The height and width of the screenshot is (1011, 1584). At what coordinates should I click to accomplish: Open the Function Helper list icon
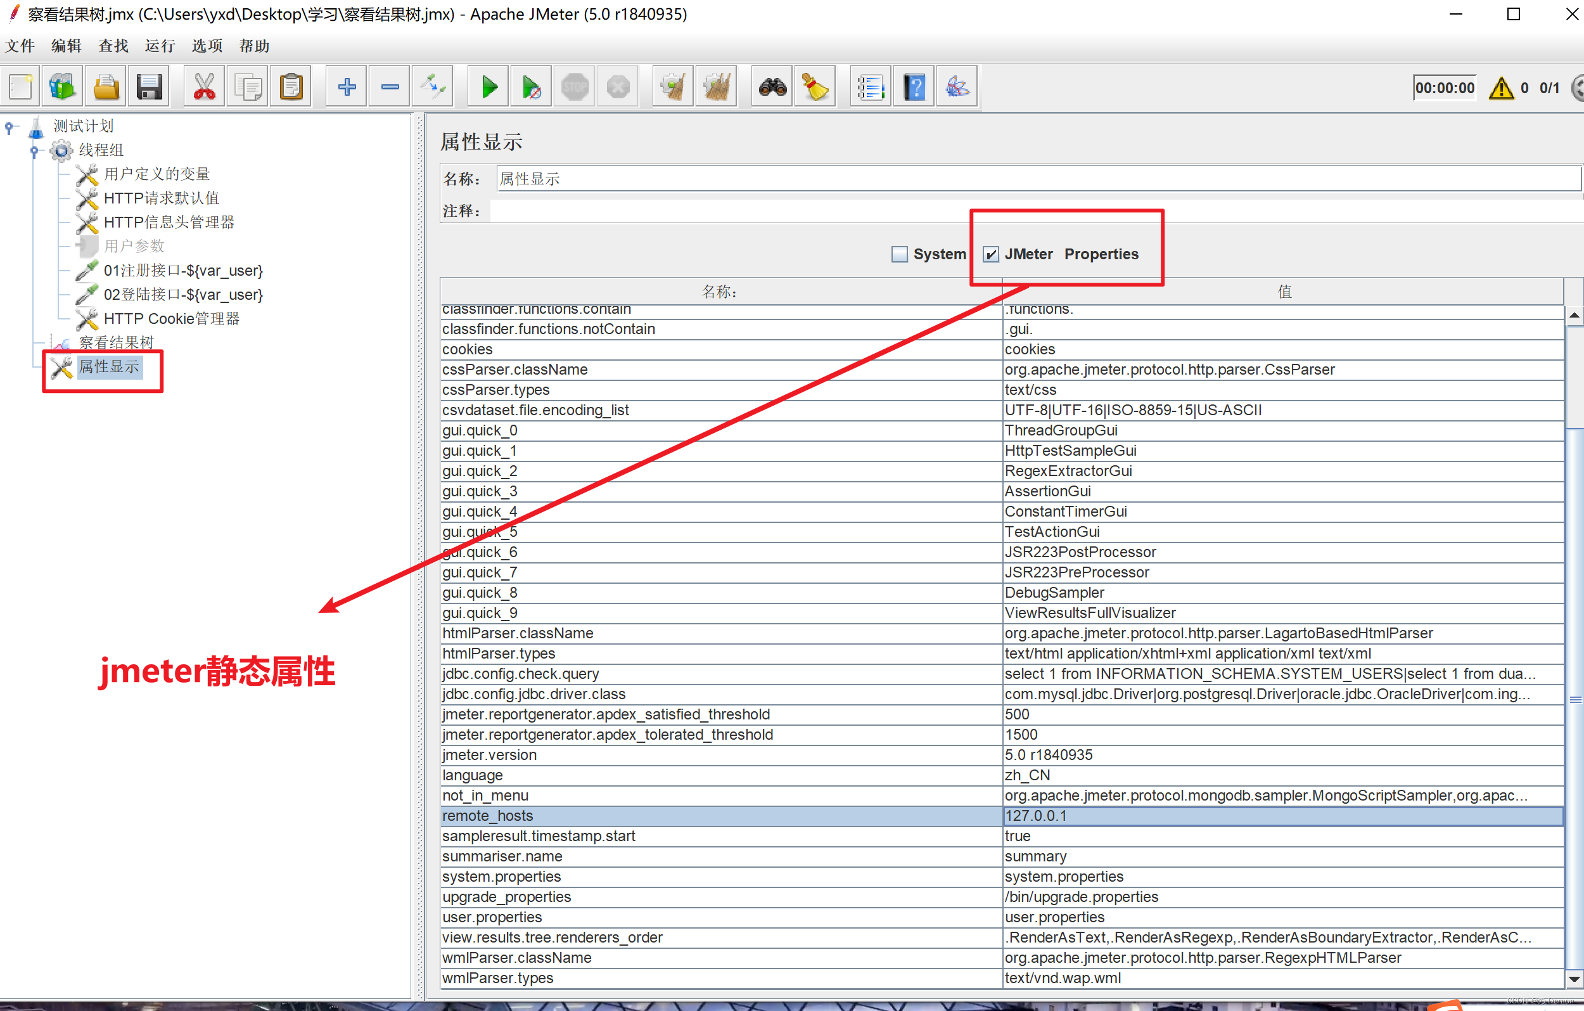[871, 87]
